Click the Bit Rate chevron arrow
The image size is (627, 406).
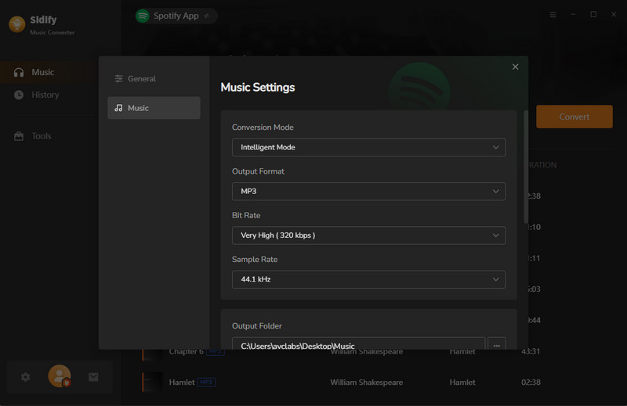pos(495,235)
